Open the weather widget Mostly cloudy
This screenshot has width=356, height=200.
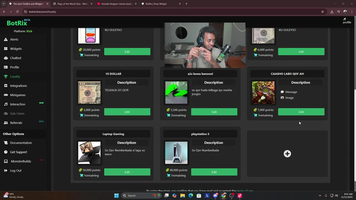[x=13, y=196]
